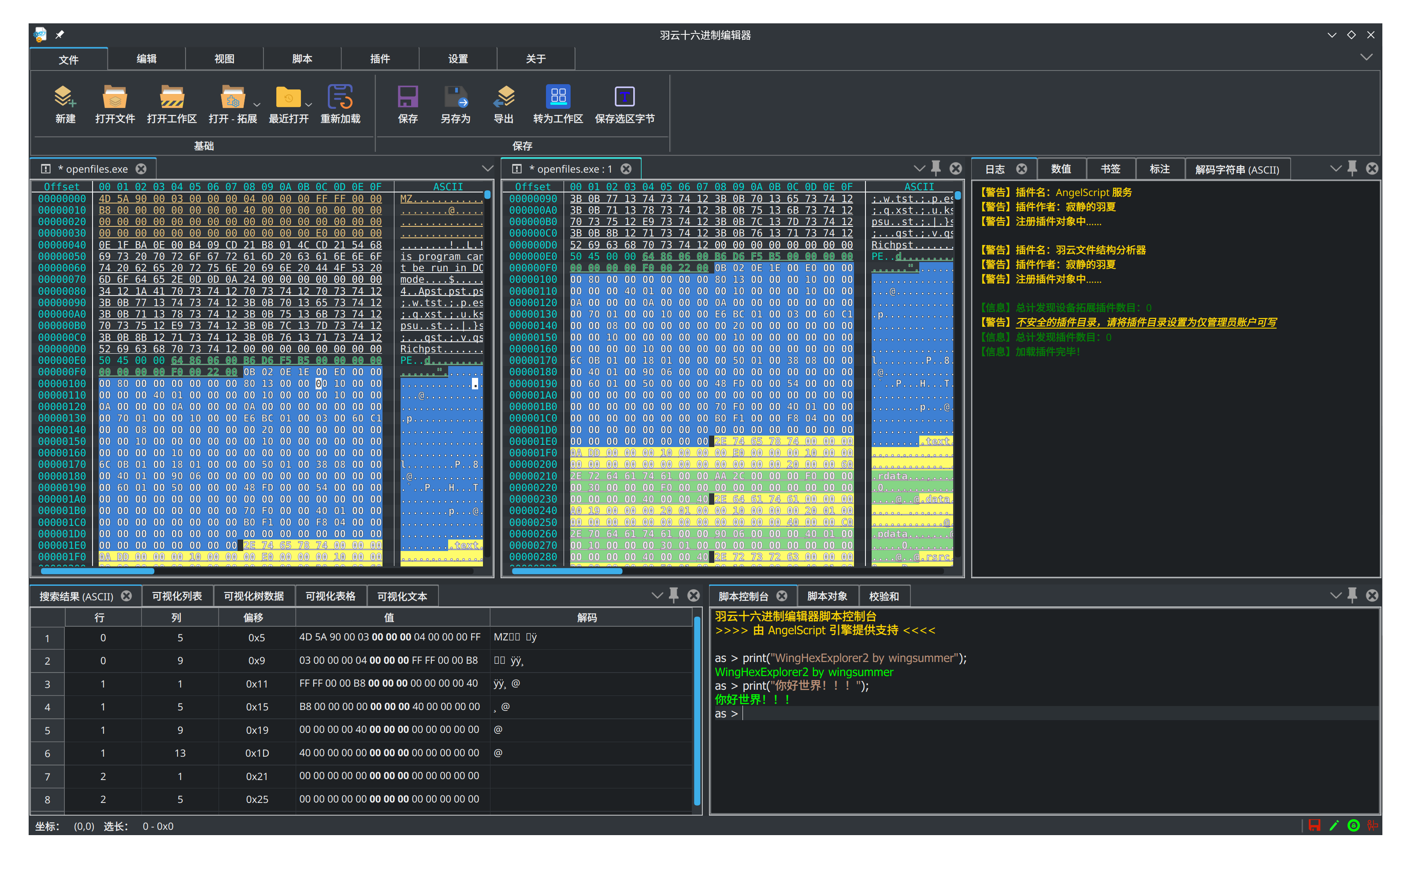Image resolution: width=1411 pixels, height=869 pixels.
Task: Open the 关于 ribbon tab
Action: 535,59
